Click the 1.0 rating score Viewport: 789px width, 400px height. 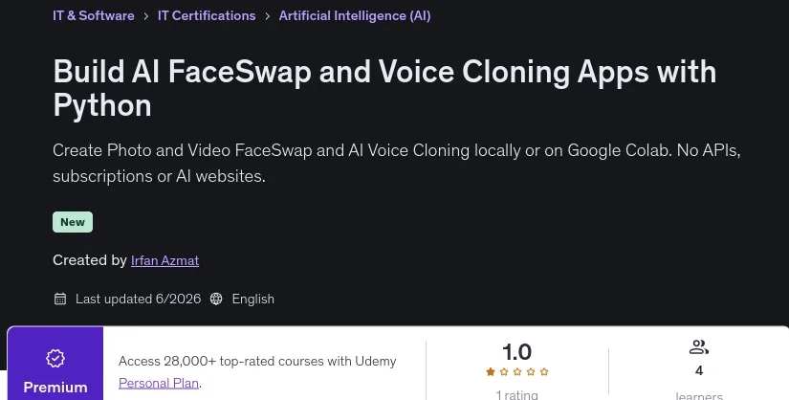point(516,352)
